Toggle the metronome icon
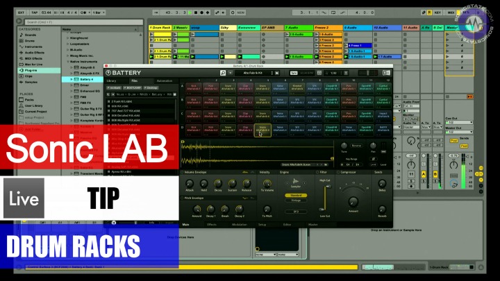This screenshot has height=281, width=500. pos(85,12)
